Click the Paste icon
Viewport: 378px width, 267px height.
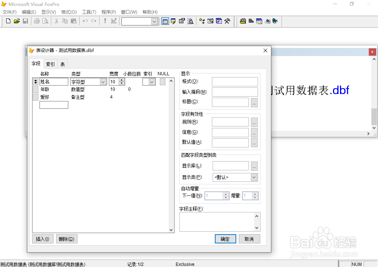pos(74,21)
